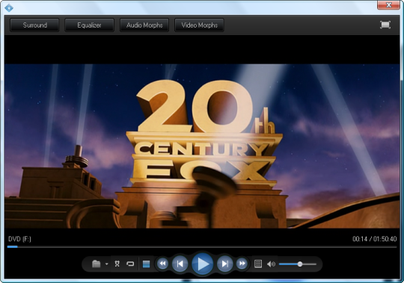Close the media player window
This screenshot has width=404, height=283.
tap(388, 5)
